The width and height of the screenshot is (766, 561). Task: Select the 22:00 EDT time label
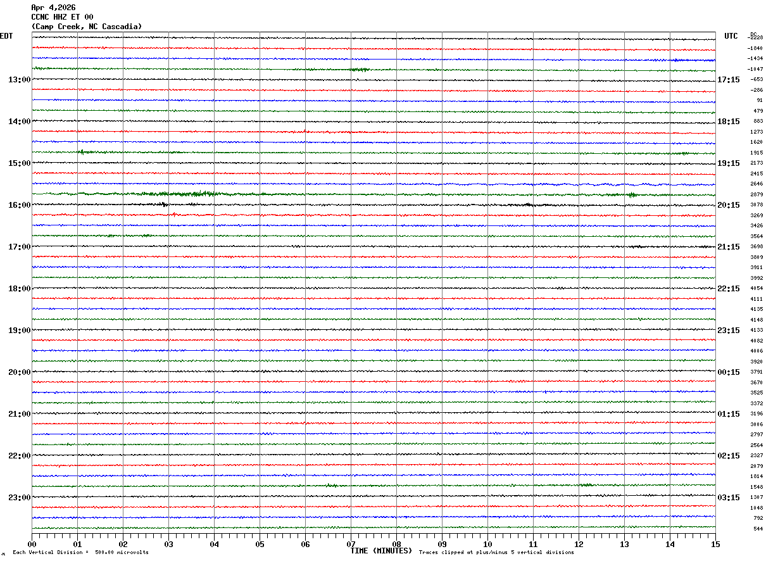pyautogui.click(x=19, y=456)
